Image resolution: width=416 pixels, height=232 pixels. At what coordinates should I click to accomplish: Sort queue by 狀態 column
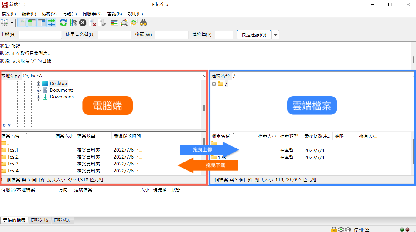192,190
